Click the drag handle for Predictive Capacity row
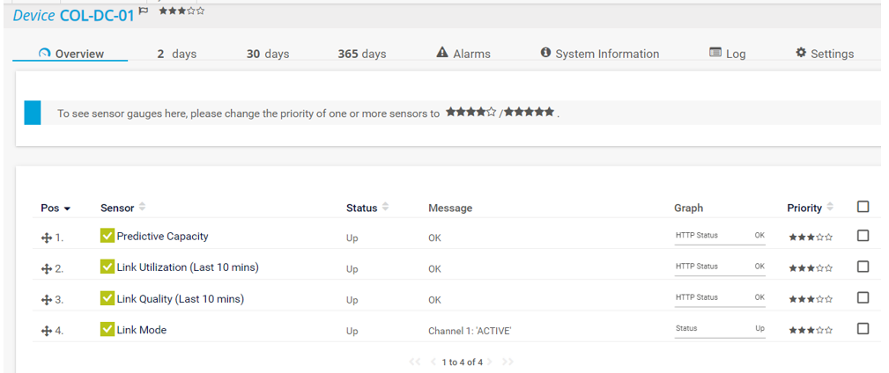The width and height of the screenshot is (889, 373). [x=47, y=238]
